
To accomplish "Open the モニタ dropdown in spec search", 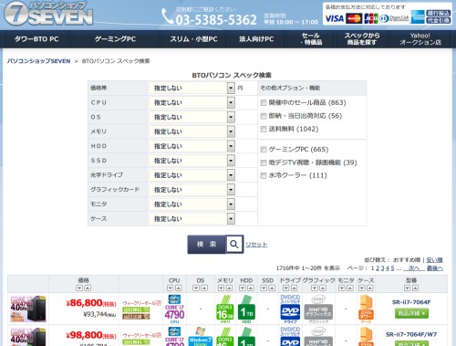I will 192,204.
